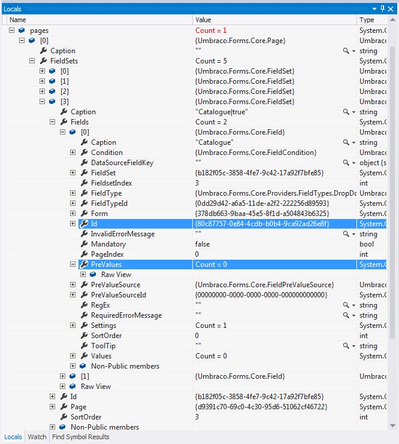Expand FieldSets item [2]

(x=43, y=91)
